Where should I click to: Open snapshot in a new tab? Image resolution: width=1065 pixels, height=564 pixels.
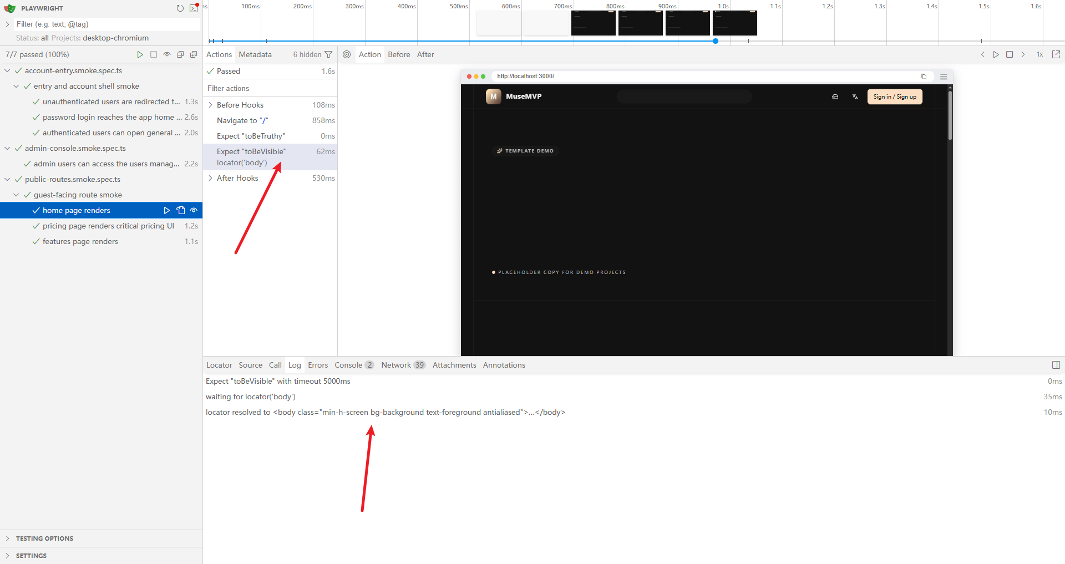click(1056, 54)
